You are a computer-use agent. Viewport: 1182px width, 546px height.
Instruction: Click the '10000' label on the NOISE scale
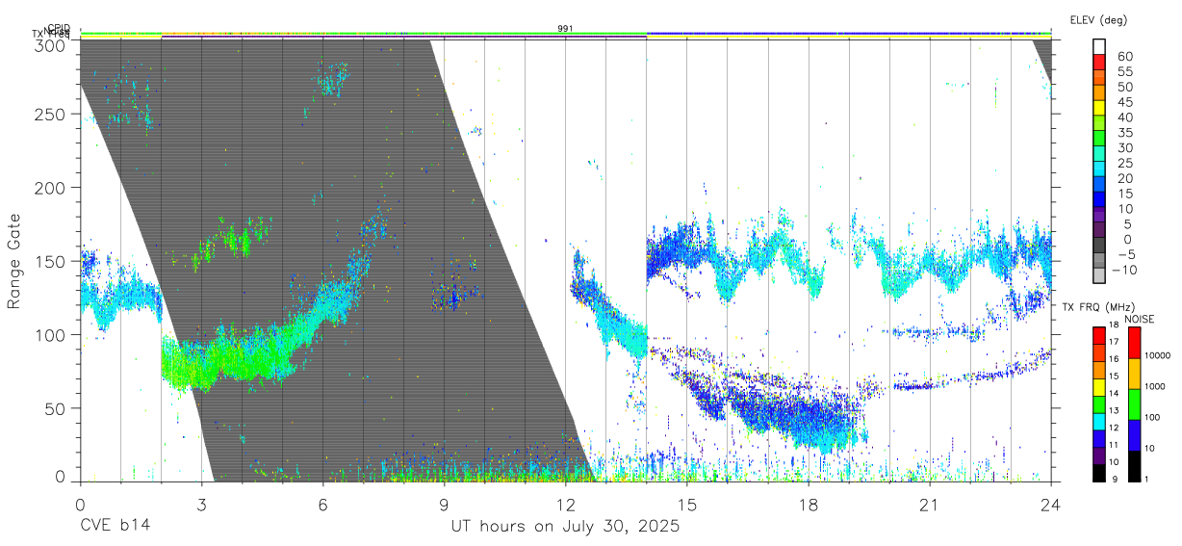[1158, 355]
